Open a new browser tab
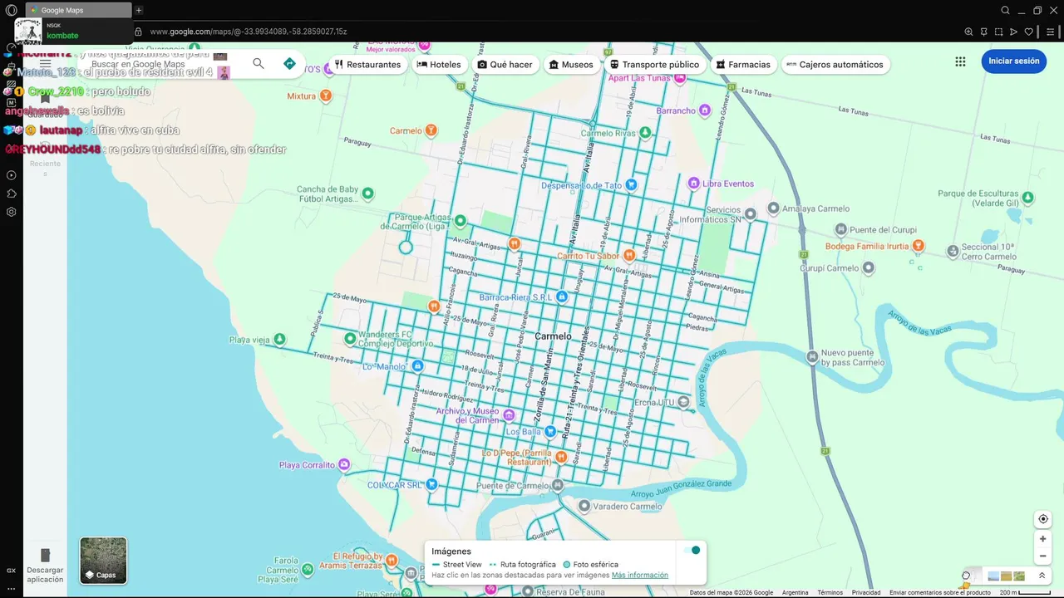Image resolution: width=1064 pixels, height=598 pixels. (x=139, y=10)
